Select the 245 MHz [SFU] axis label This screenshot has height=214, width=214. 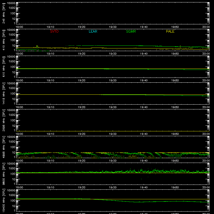pos(4,13)
